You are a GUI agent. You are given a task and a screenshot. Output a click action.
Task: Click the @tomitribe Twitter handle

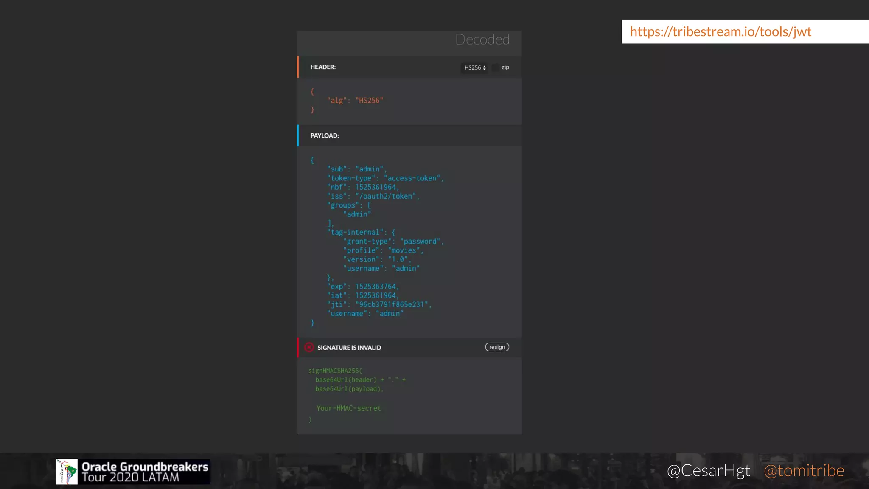(804, 470)
